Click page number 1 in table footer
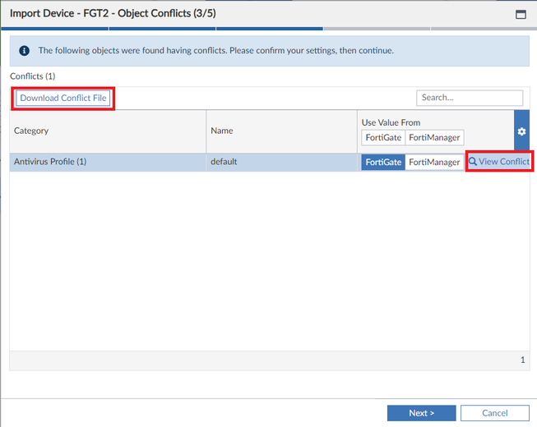Image resolution: width=537 pixels, height=427 pixels. (523, 360)
